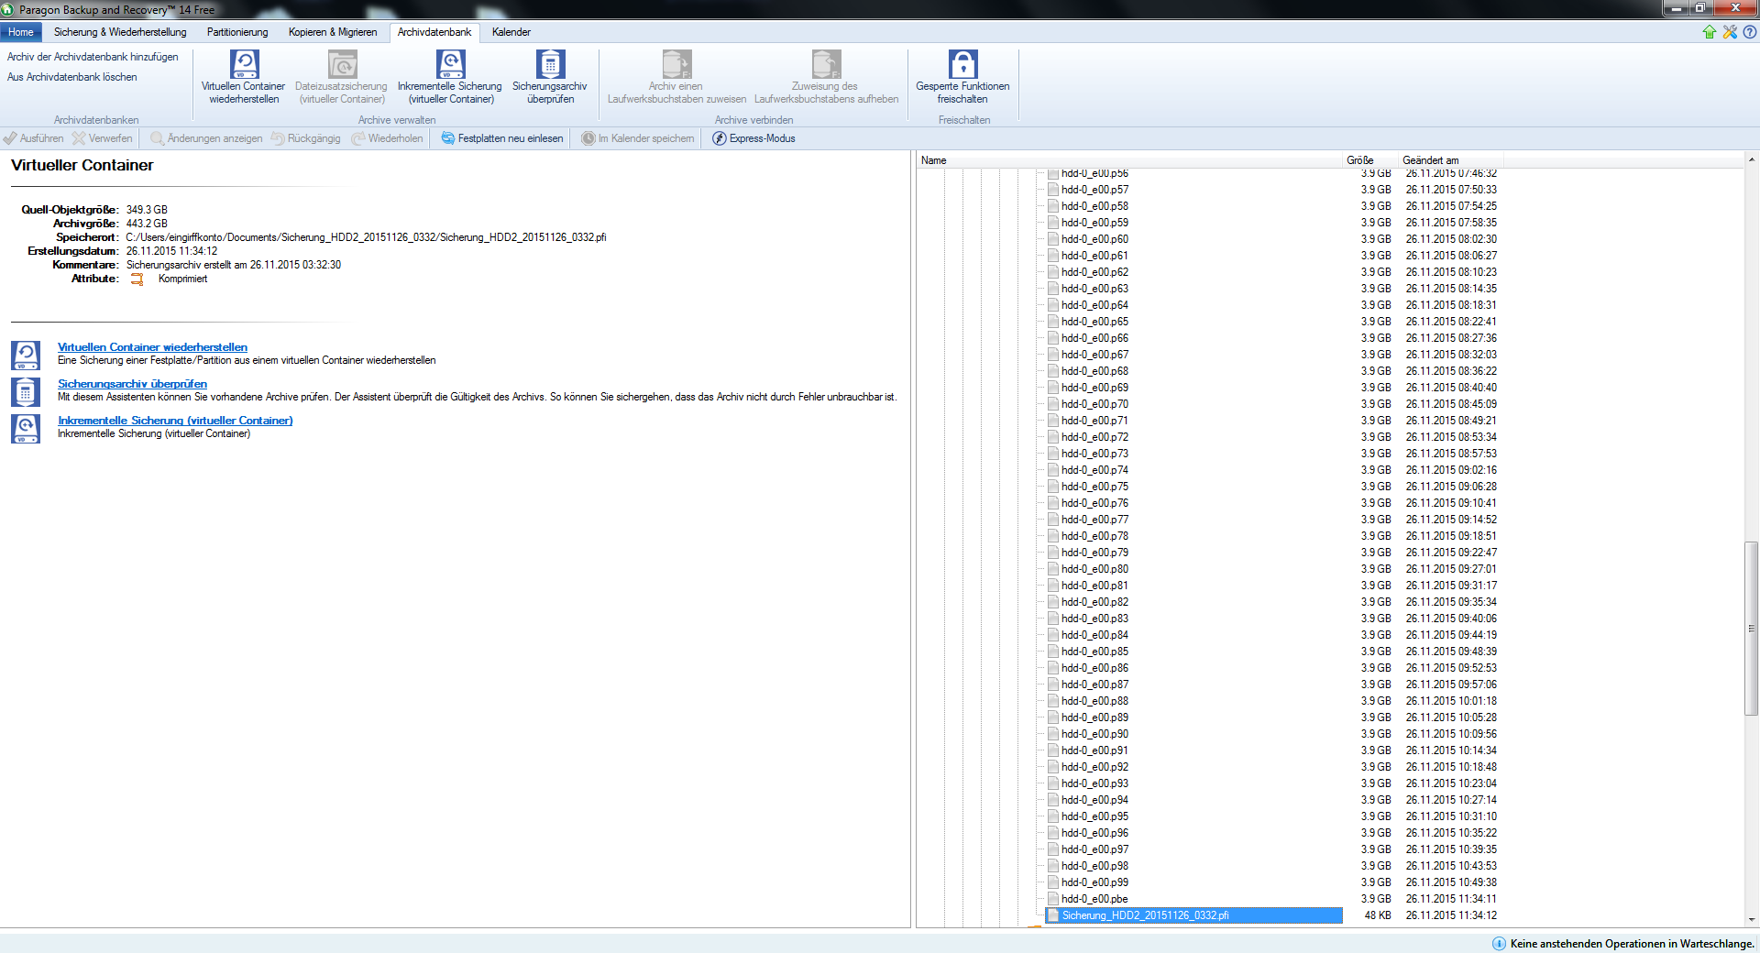Screen dimensions: 1760x953
Task: Click Archiv der Archivdatenbank hinzufügen
Action: pyautogui.click(x=93, y=57)
